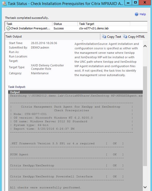Image resolution: width=152 pixels, height=191 pixels.
Task: Select the Check Installation Prerequisit... task row
Action: 76,28
